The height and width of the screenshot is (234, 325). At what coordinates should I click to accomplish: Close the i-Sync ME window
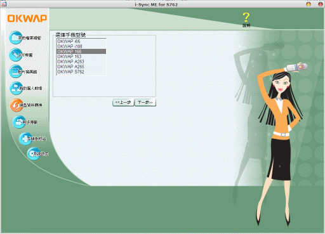(x=321, y=4)
